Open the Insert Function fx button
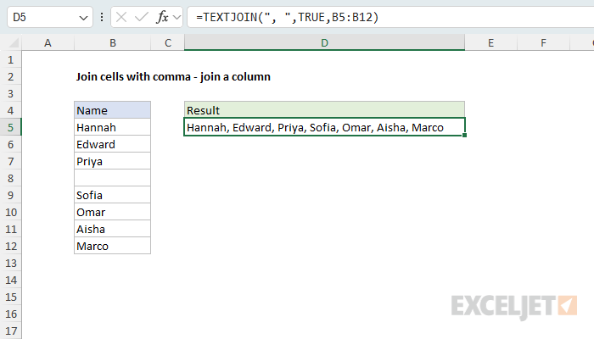The image size is (594, 339). point(162,17)
